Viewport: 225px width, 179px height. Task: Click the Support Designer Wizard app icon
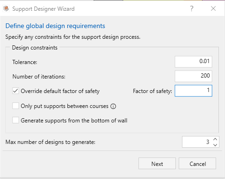(x=6, y=8)
